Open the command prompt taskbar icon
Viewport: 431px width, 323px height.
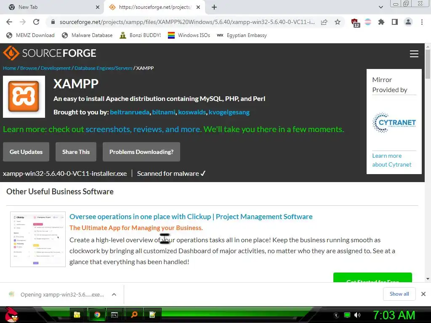tap(114, 315)
